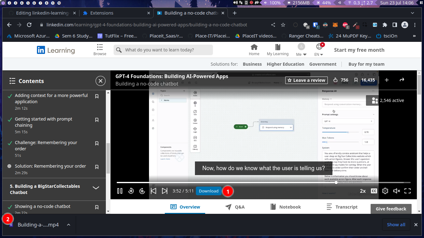Open My Learning page
The width and height of the screenshot is (424, 238).
(277, 50)
